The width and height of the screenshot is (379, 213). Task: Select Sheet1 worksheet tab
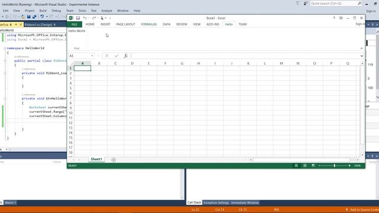[x=96, y=159]
